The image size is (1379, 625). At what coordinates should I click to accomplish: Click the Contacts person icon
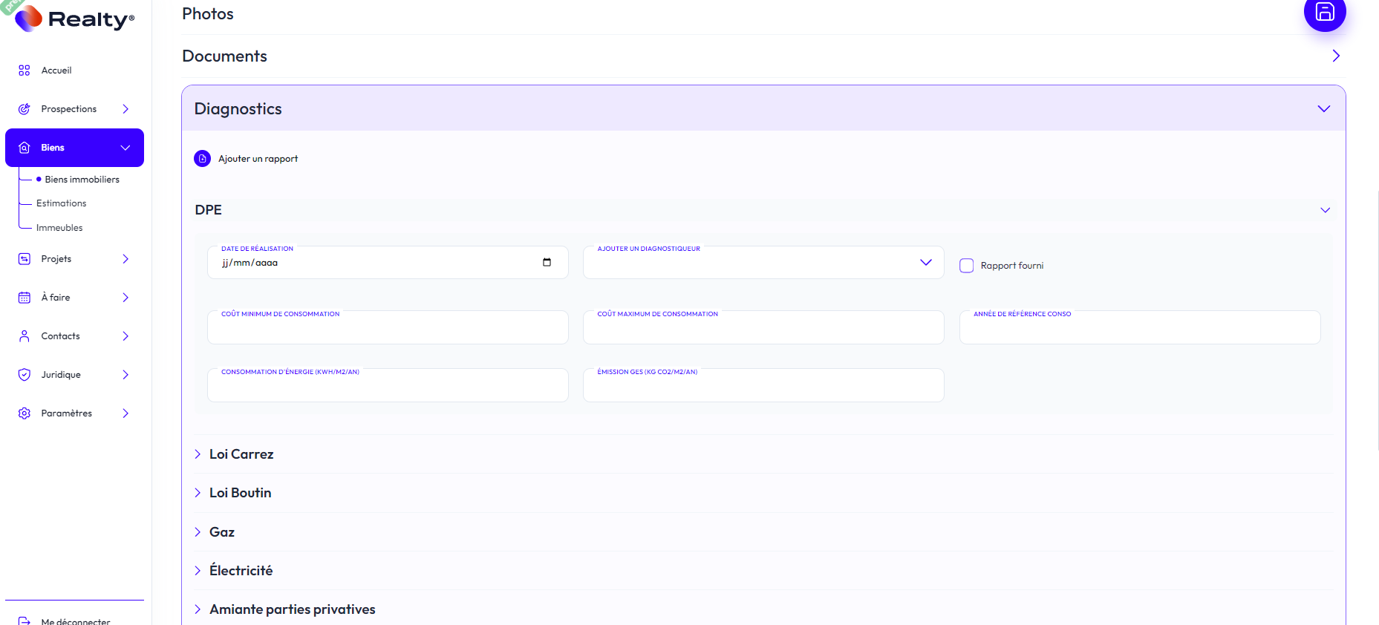coord(25,336)
